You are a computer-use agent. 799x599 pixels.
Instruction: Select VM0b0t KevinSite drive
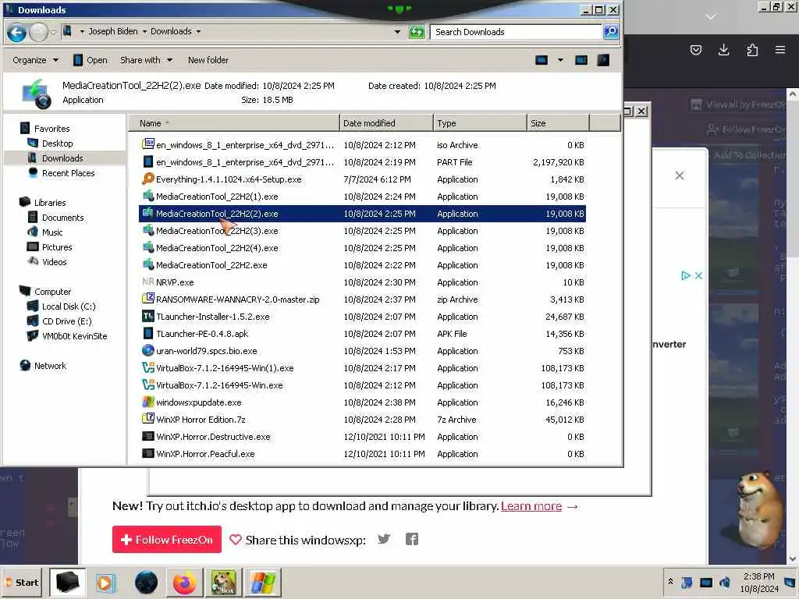click(x=74, y=336)
